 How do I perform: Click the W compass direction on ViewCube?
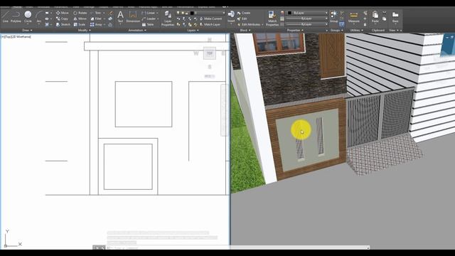[x=196, y=53]
